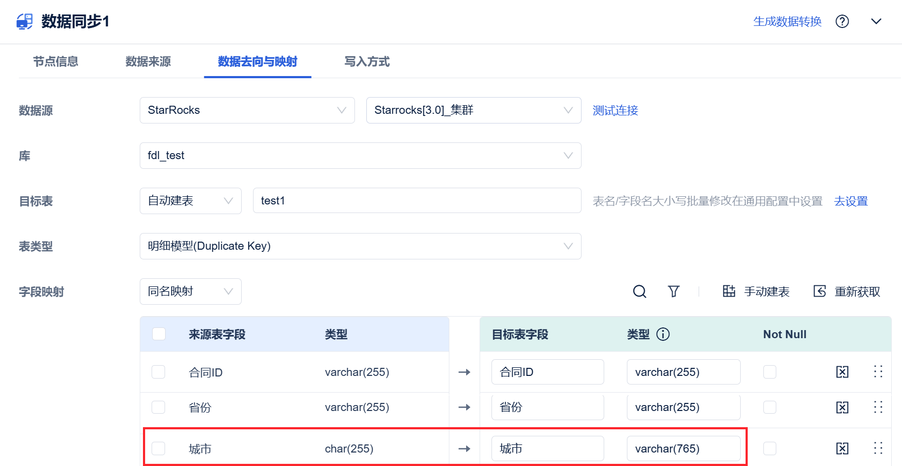This screenshot has width=902, height=466.
Task: Enable Not Null for 省份
Action: click(x=770, y=407)
